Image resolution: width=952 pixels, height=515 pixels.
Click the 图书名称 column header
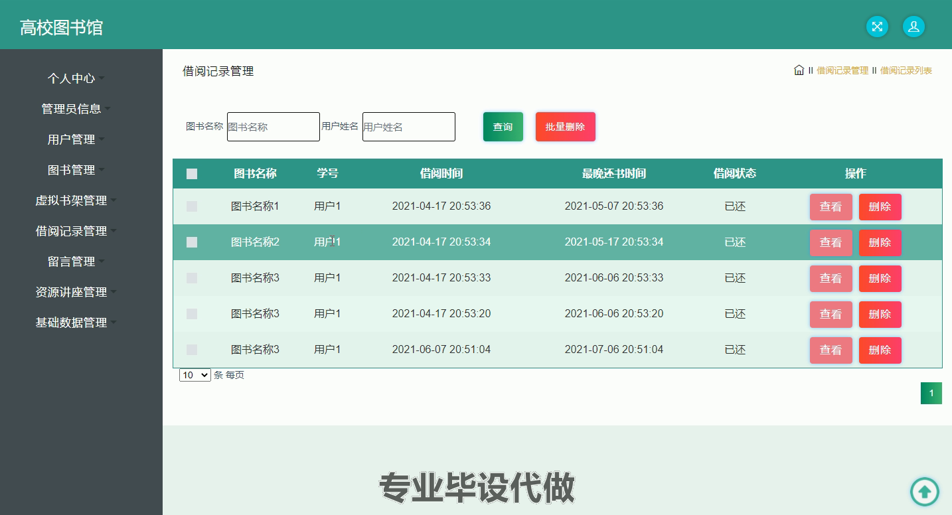(x=255, y=174)
